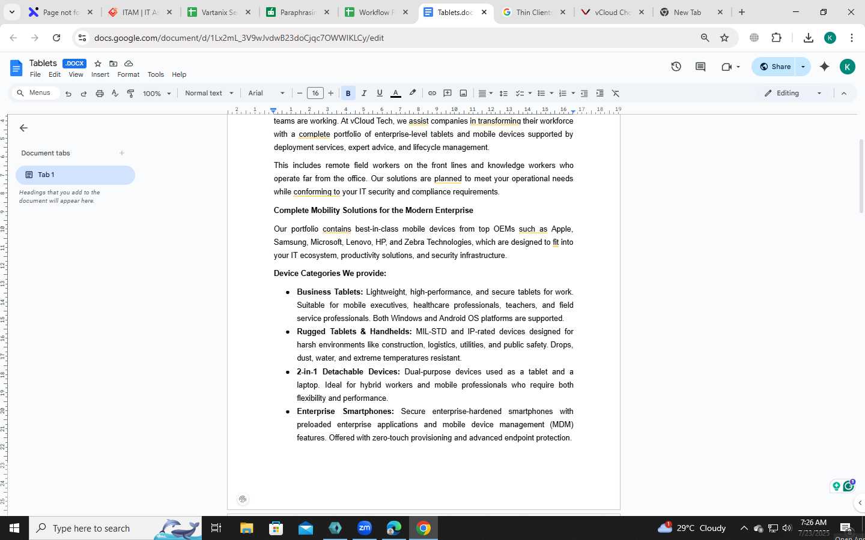Add a new document tab
This screenshot has height=540, width=865.
pyautogui.click(x=122, y=153)
